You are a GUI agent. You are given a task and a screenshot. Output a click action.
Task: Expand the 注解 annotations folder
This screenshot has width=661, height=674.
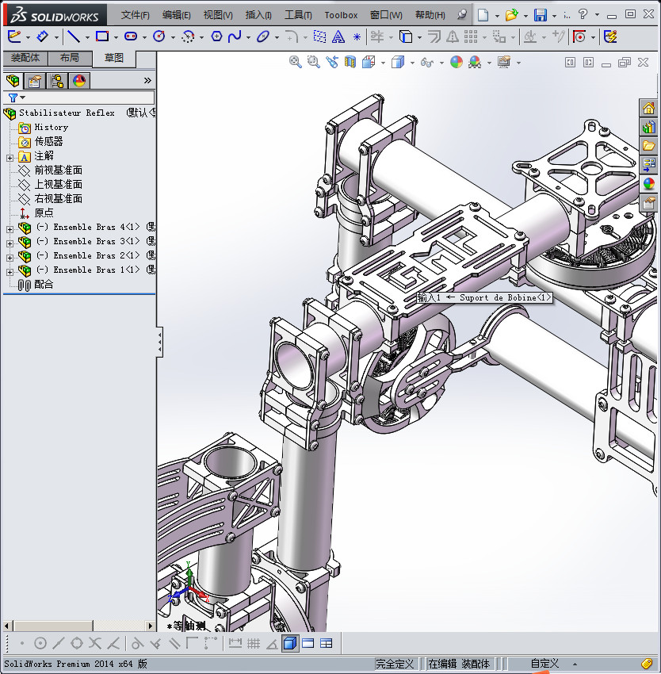tap(10, 157)
